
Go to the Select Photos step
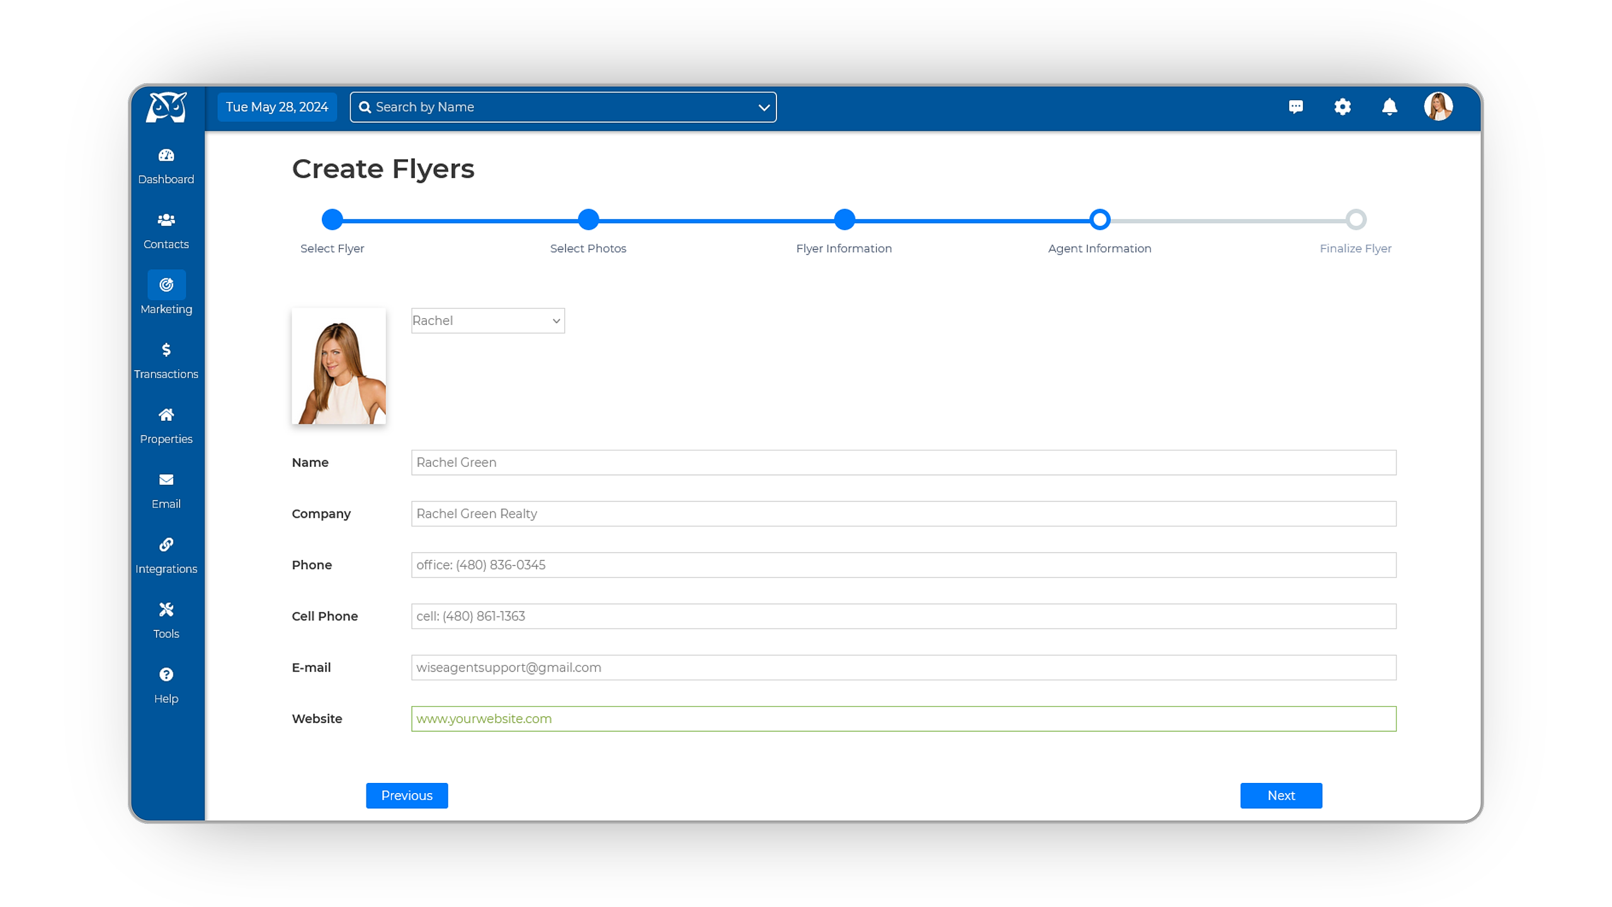pos(588,219)
